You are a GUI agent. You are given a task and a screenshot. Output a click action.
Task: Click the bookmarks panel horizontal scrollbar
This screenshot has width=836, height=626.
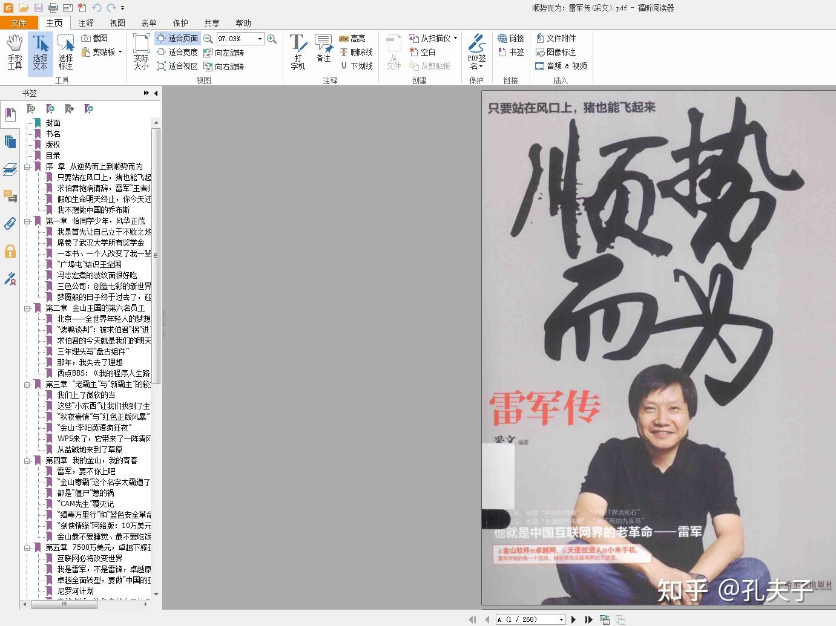pos(64,604)
